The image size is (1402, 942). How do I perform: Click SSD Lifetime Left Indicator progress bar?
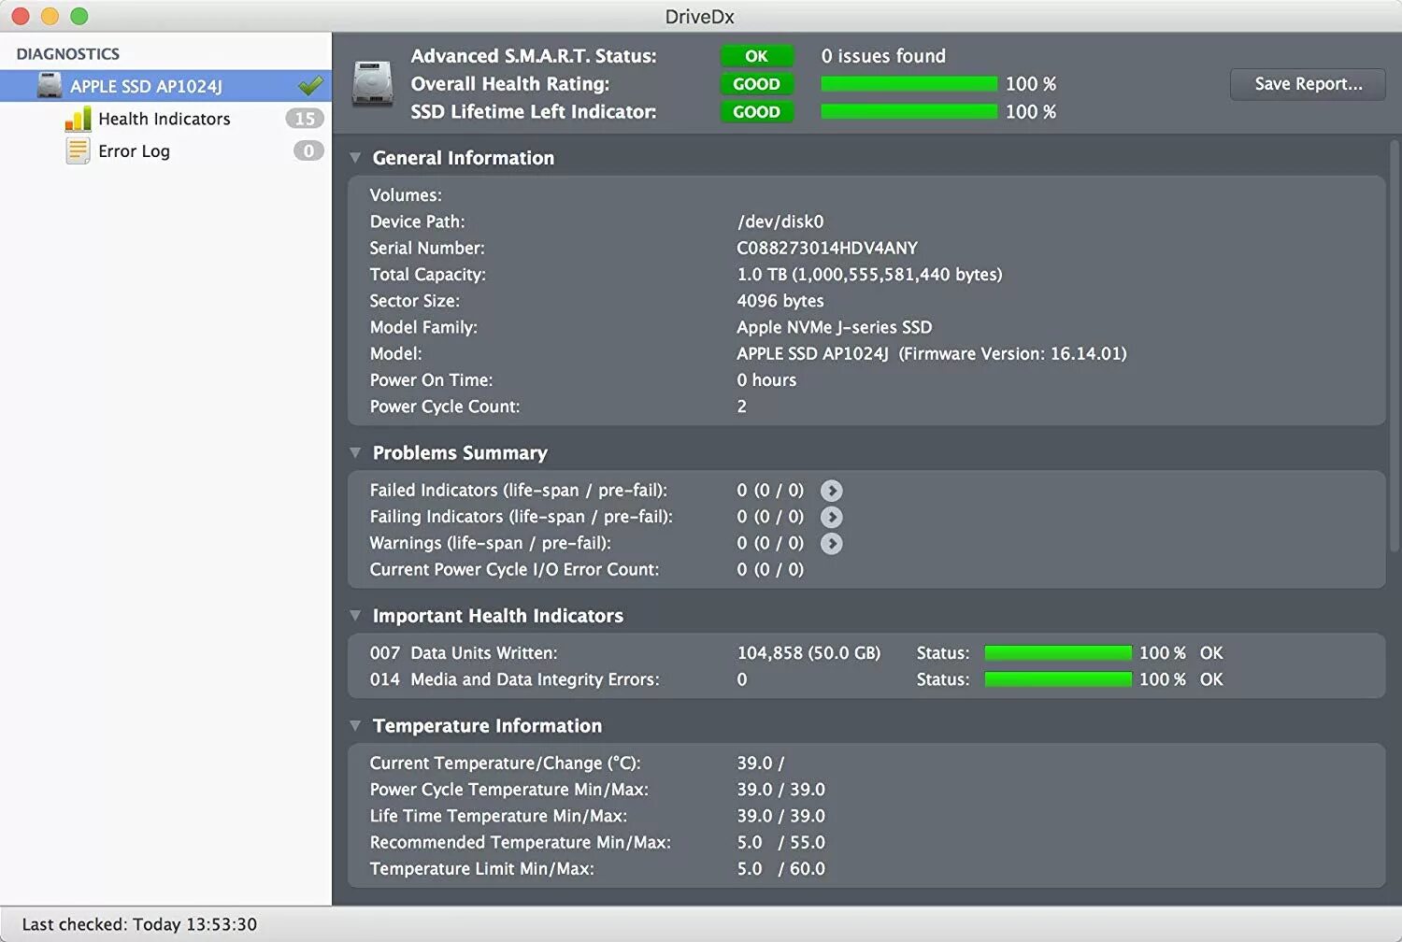(908, 112)
